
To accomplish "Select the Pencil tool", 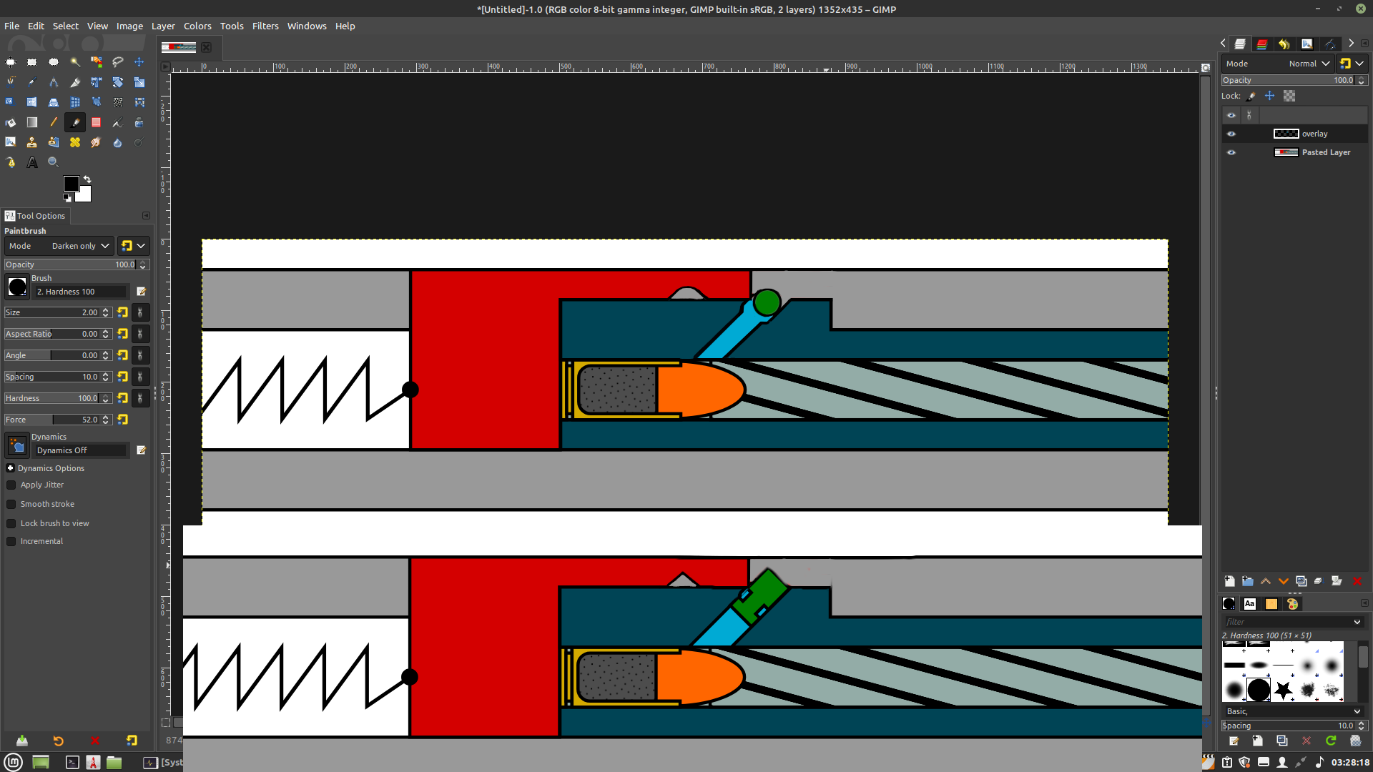I will (x=53, y=122).
